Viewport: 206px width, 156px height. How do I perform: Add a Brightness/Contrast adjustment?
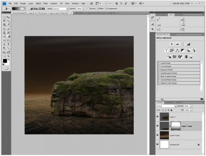(172, 44)
